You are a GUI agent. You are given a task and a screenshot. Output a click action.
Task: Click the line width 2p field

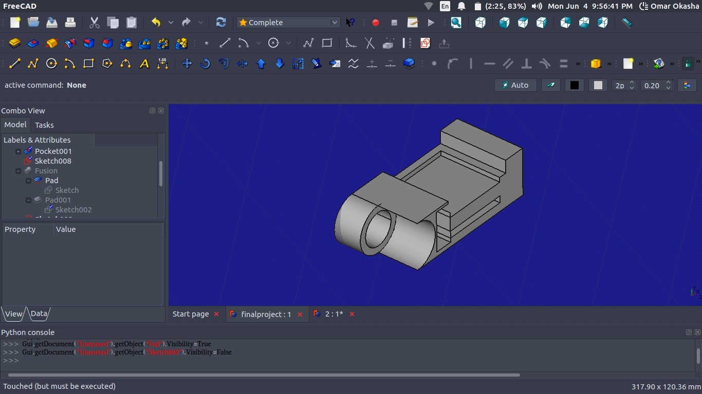point(620,85)
